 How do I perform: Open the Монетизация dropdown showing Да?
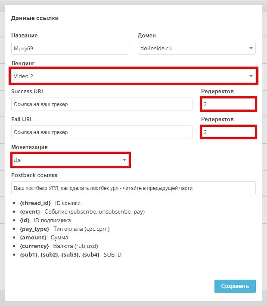(71, 160)
